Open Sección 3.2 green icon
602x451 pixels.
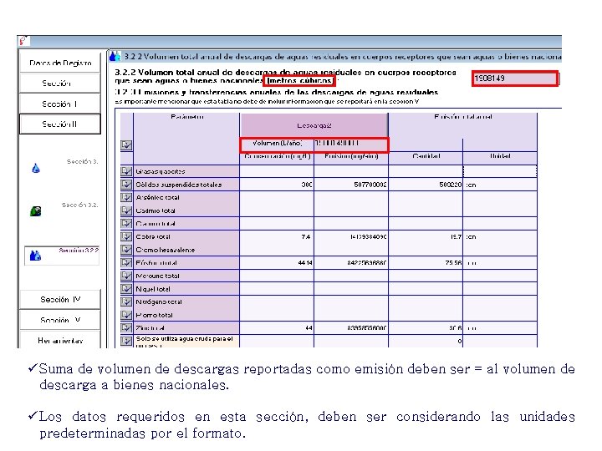[x=36, y=211]
